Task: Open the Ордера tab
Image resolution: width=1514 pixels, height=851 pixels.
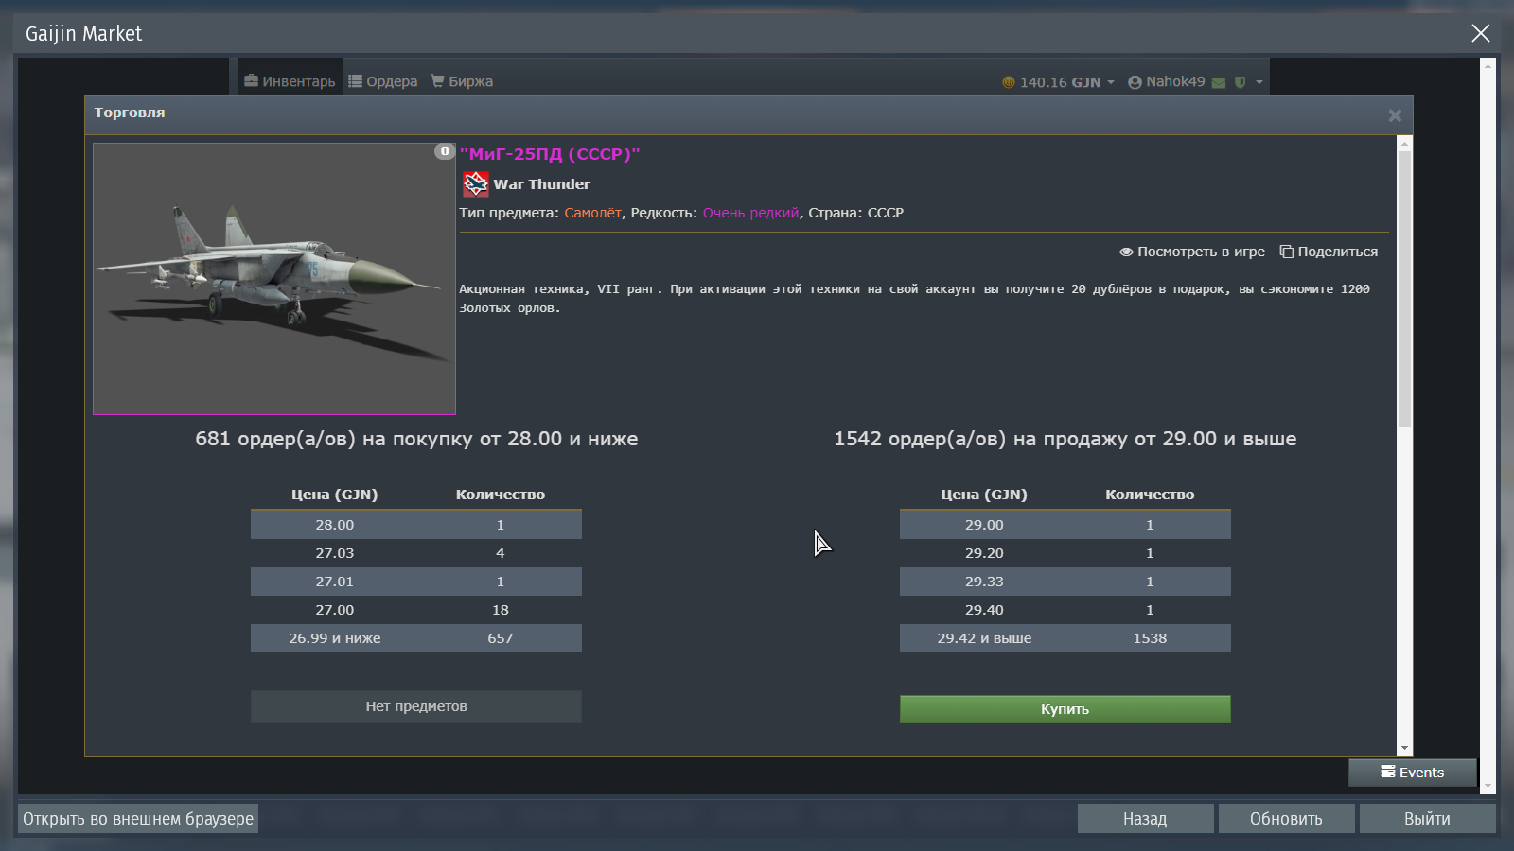Action: click(382, 81)
